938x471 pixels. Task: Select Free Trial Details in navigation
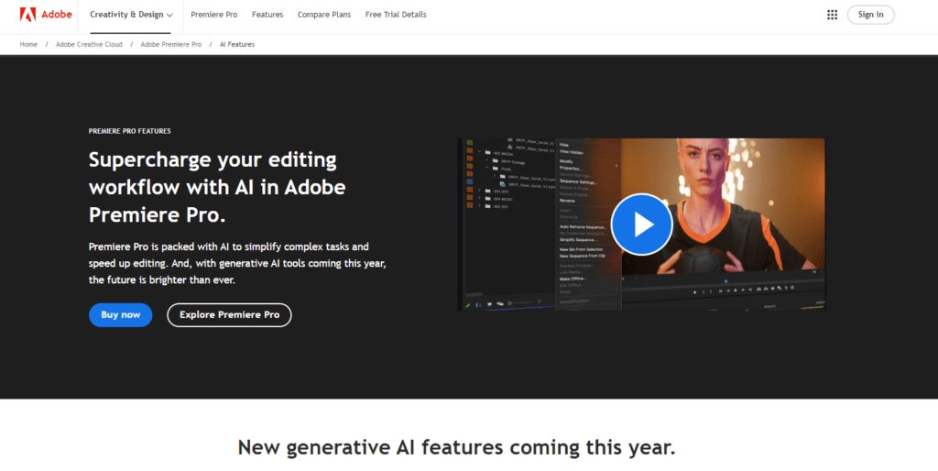(x=396, y=15)
